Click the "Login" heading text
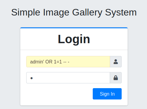This screenshot has width=147, height=109. point(74,39)
